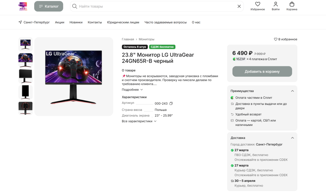Collapse the Доставка section chevron
Viewport: 326px width, 196px height.
click(292, 138)
